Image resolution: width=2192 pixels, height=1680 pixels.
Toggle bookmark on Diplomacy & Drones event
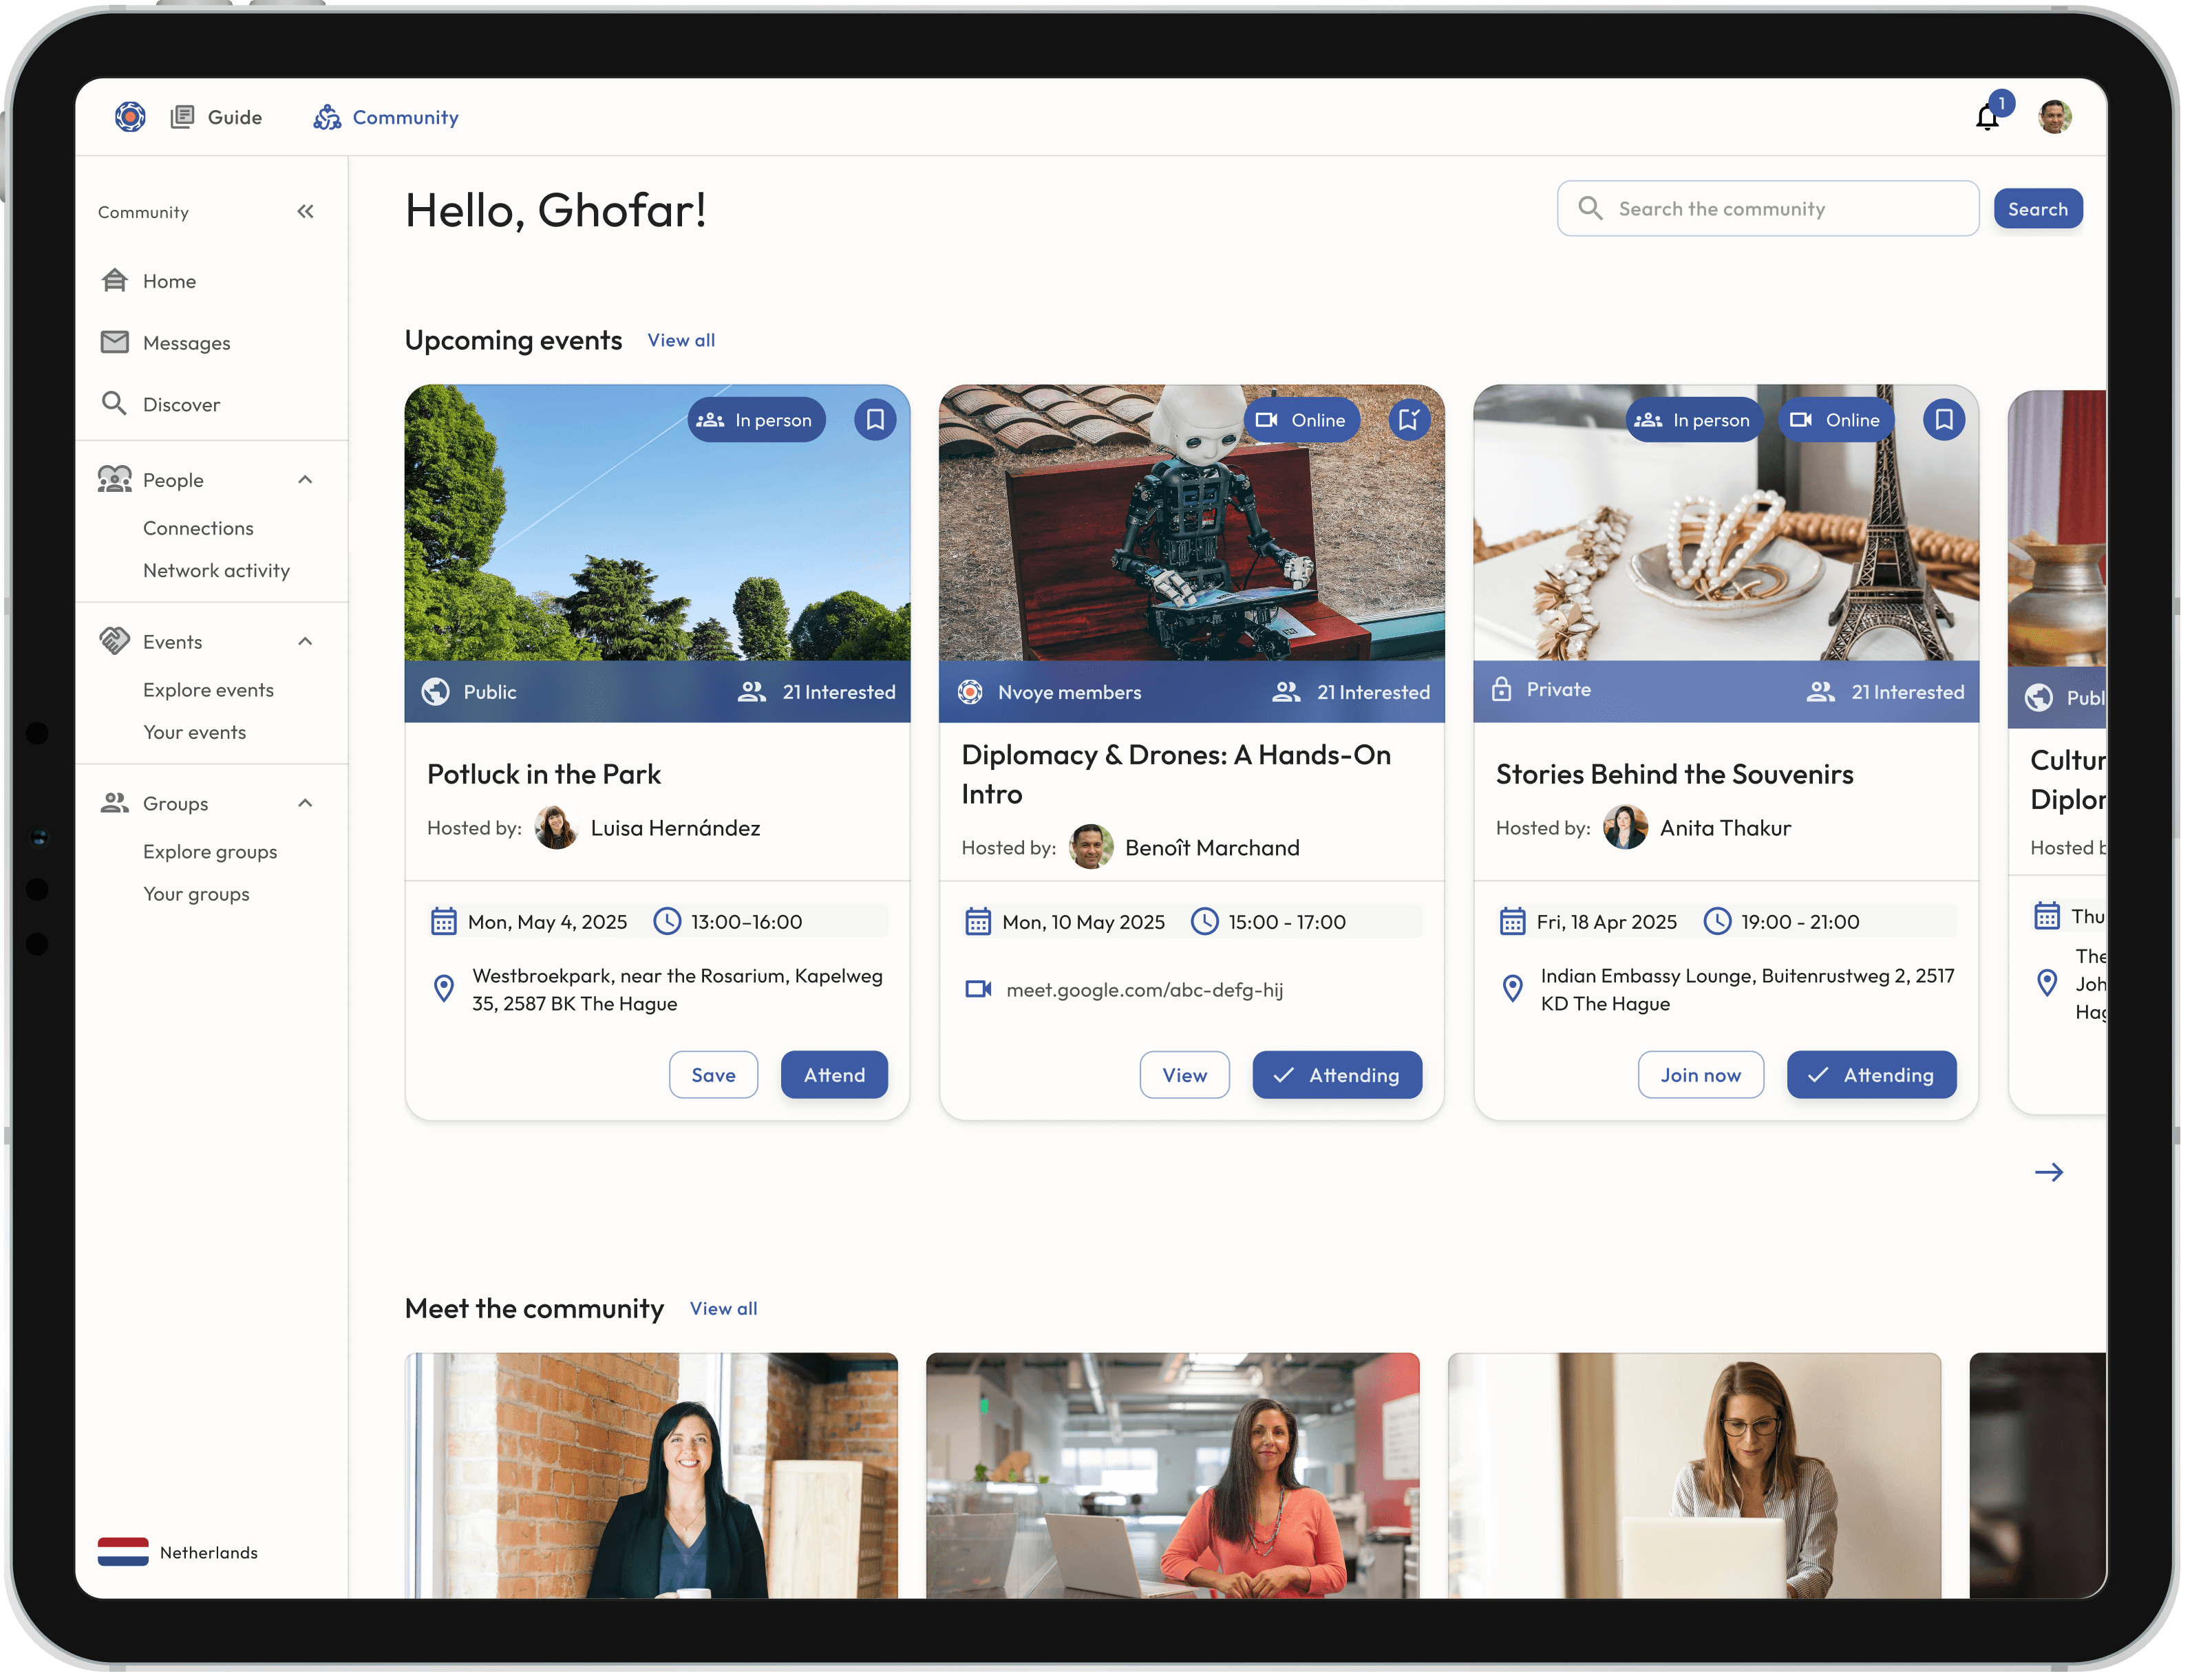click(1409, 419)
